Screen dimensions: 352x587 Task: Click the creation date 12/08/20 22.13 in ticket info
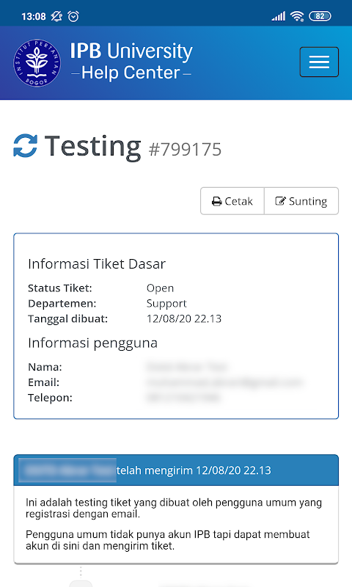184,319
